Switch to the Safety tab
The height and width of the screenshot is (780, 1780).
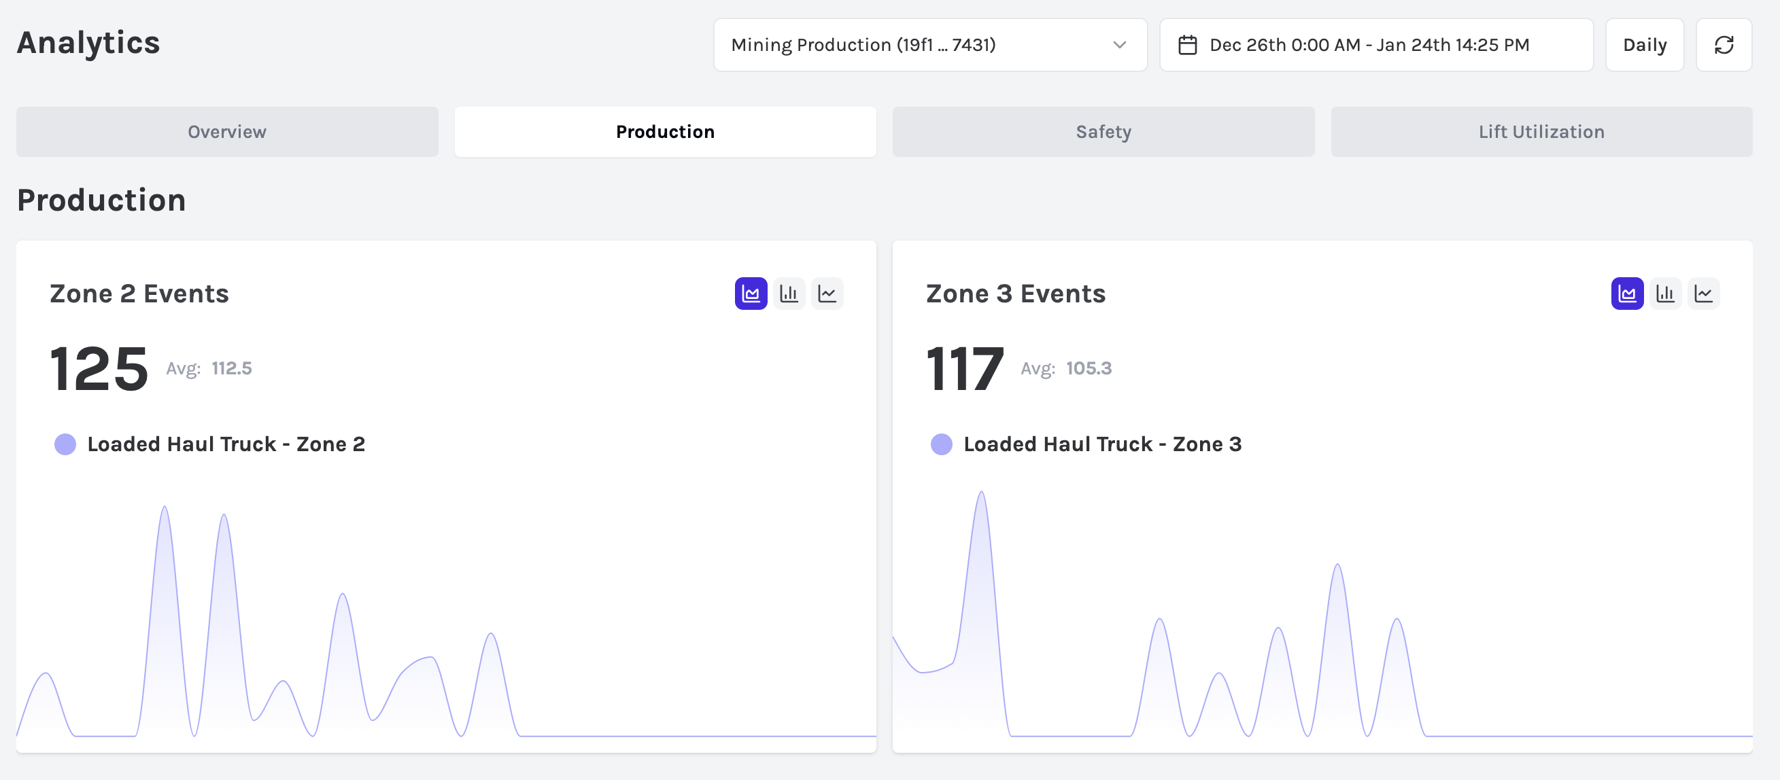pos(1103,132)
